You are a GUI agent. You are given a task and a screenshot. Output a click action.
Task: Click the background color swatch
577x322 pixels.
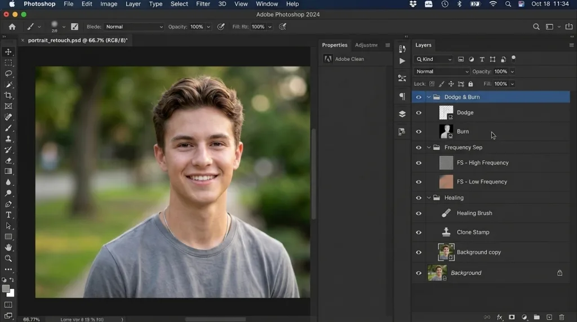(12, 294)
